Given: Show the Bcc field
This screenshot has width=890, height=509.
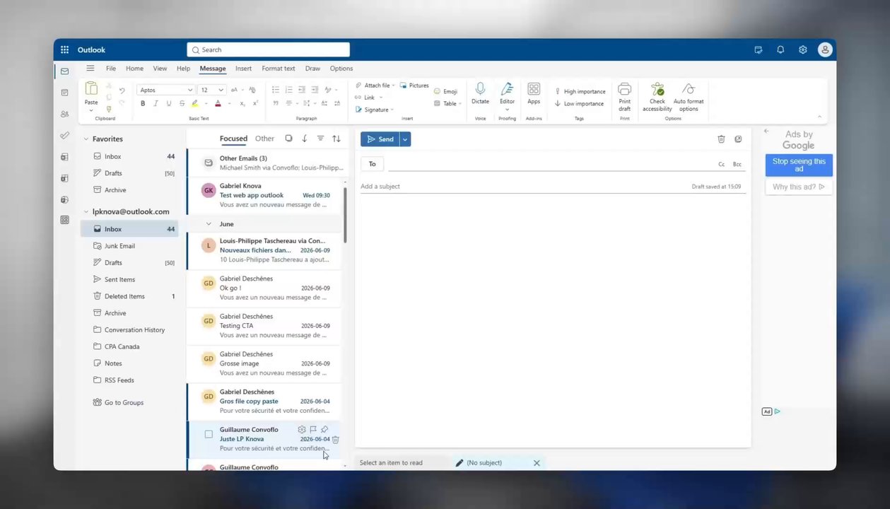Looking at the screenshot, I should (737, 164).
